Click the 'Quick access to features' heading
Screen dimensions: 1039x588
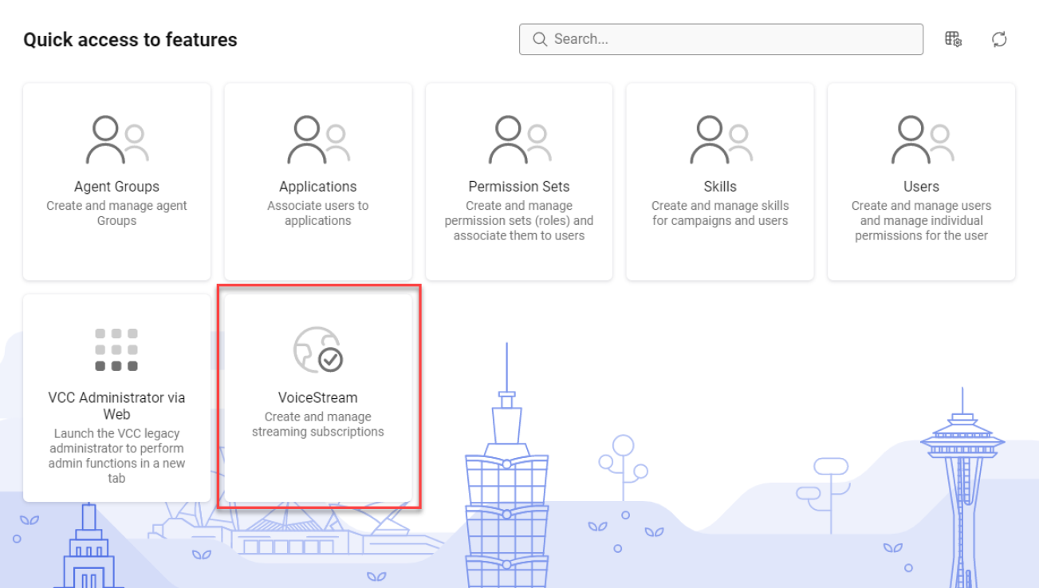130,40
